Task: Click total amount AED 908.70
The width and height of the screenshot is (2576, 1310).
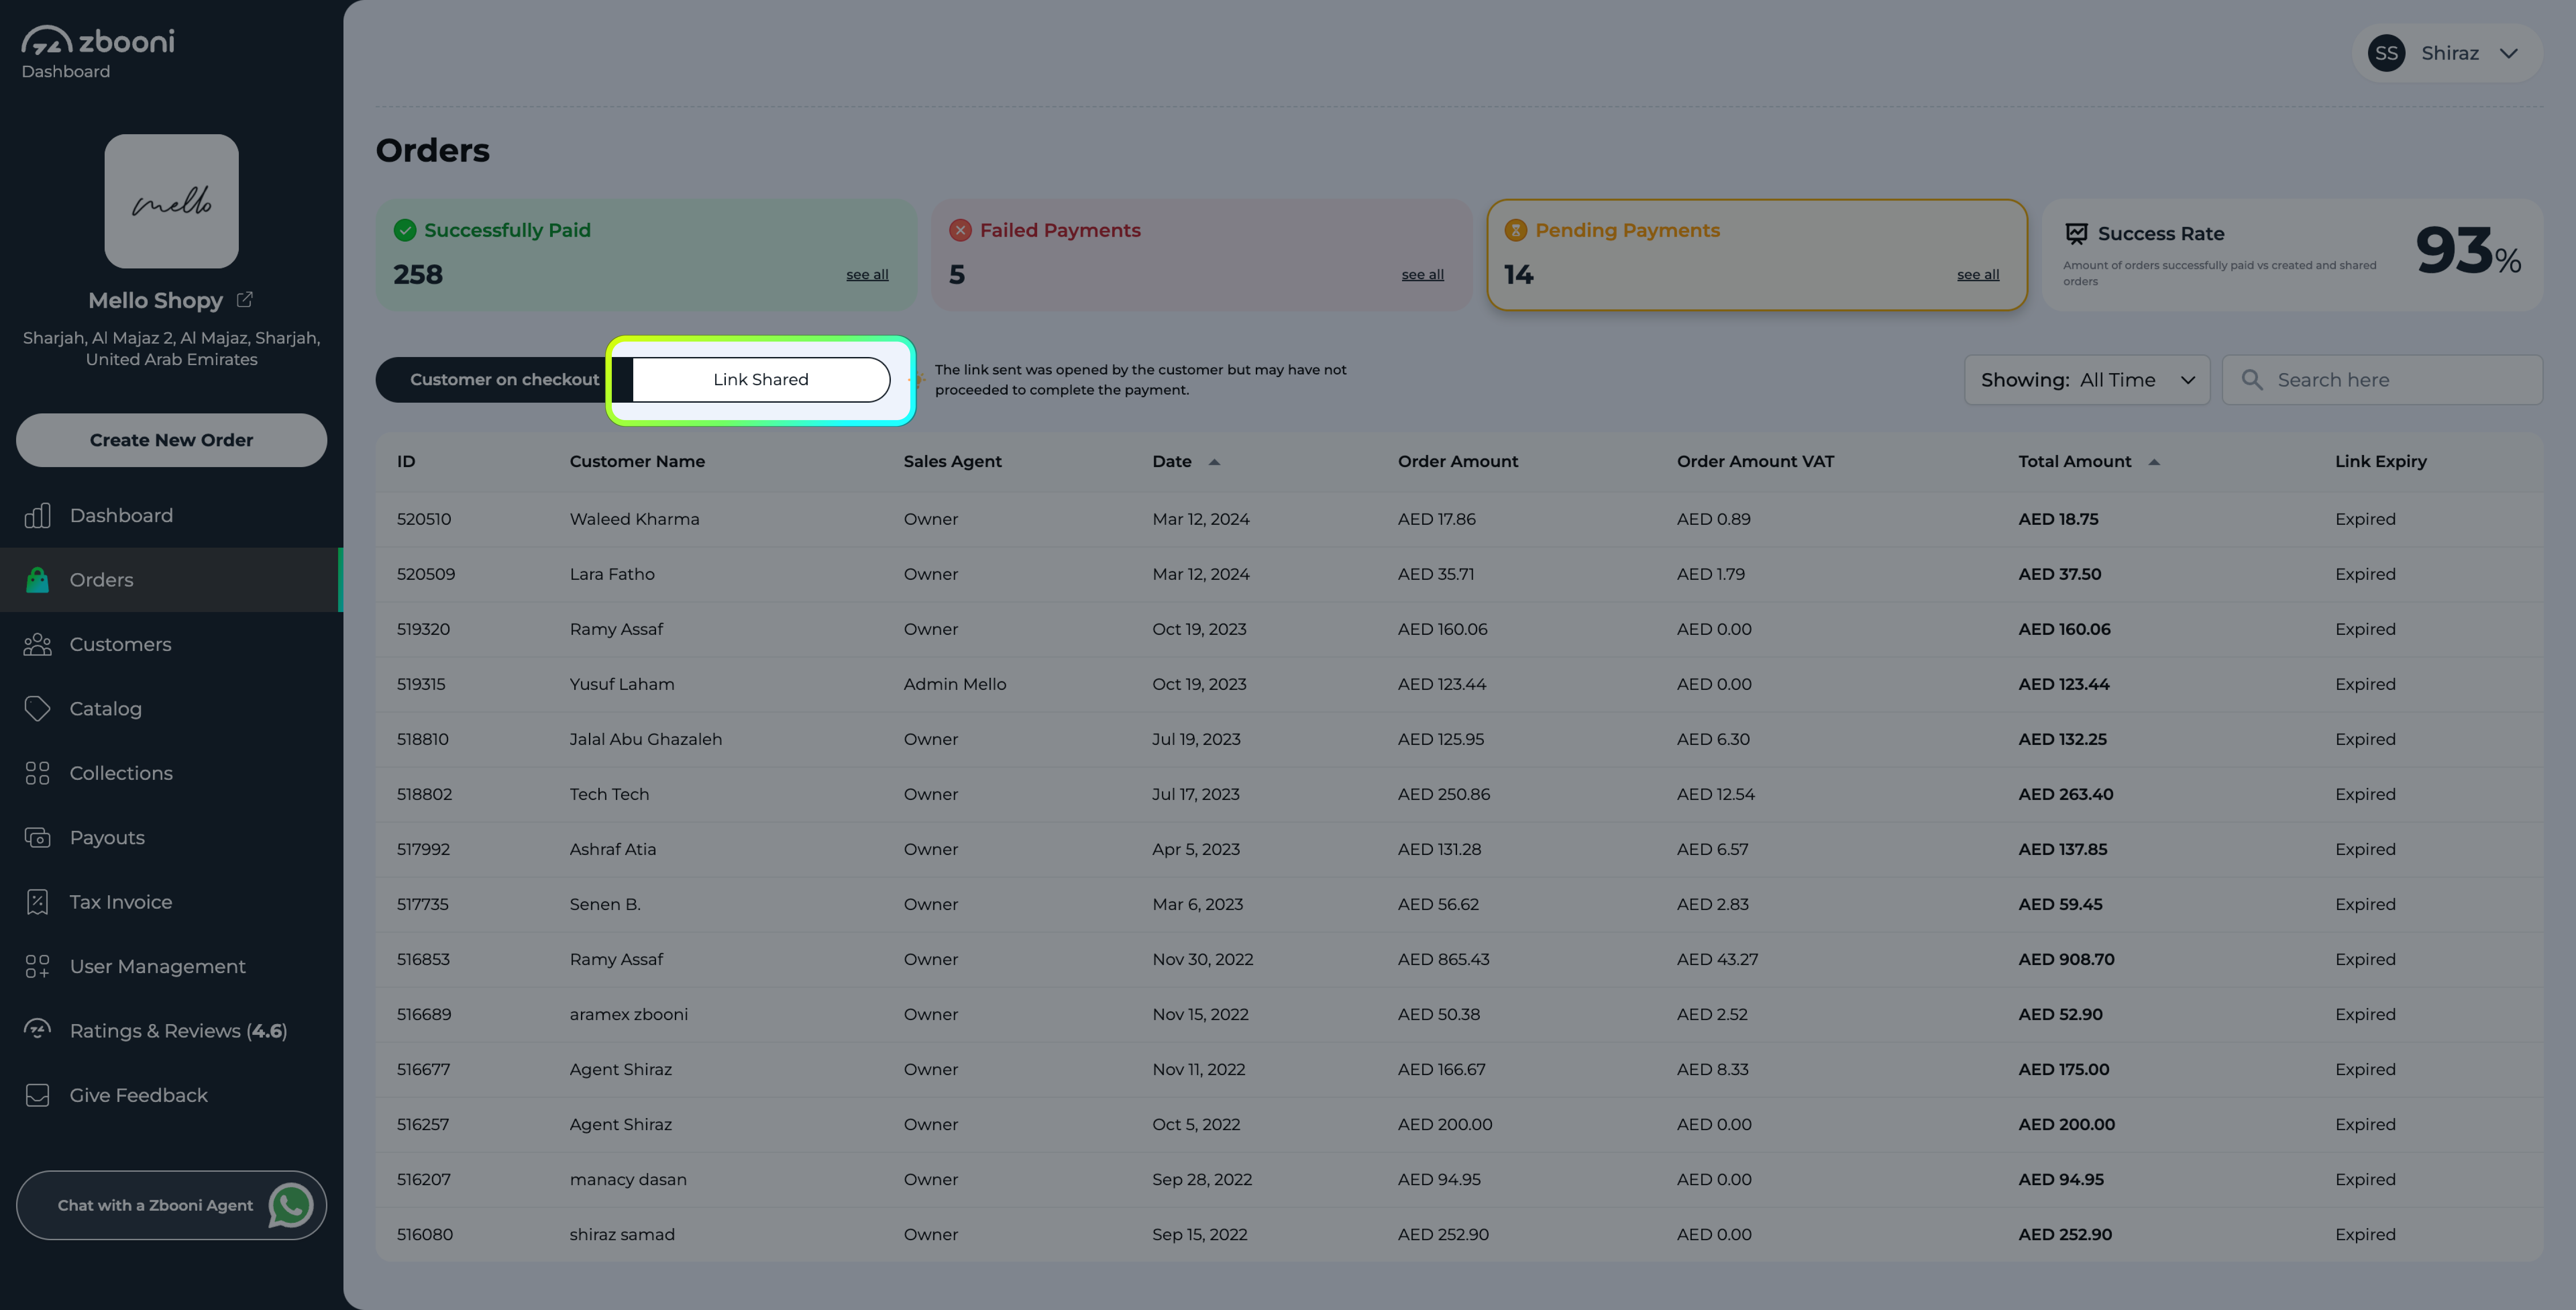Action: 2066,960
